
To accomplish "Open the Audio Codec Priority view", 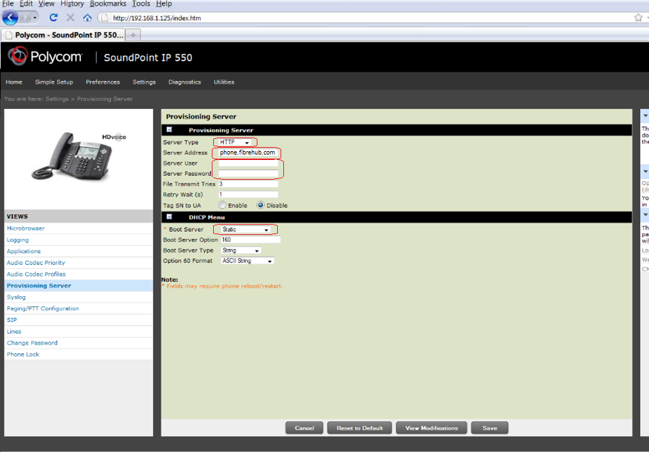I will click(36, 263).
